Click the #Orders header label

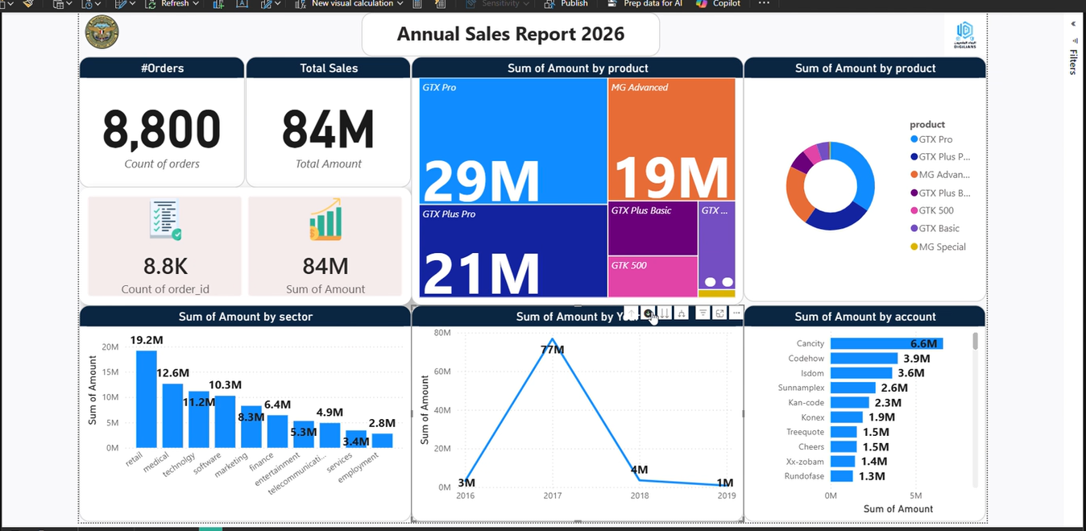tap(162, 68)
